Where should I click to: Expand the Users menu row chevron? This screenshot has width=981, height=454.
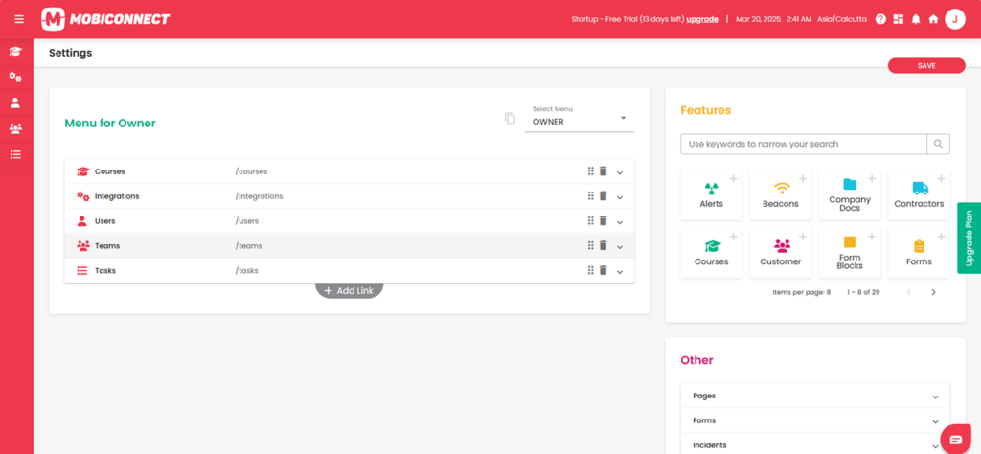coord(620,222)
